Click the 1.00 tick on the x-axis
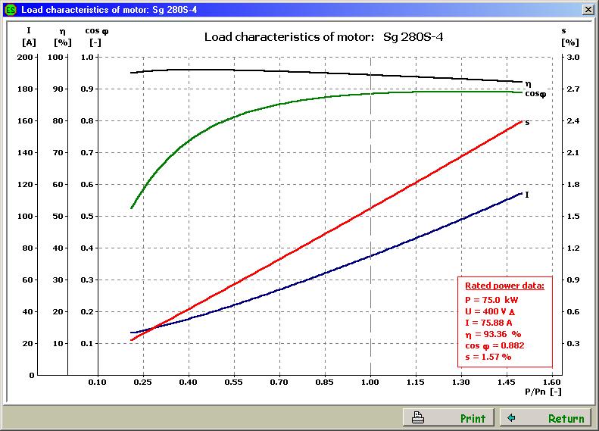This screenshot has height=431, width=599. pyautogui.click(x=370, y=382)
